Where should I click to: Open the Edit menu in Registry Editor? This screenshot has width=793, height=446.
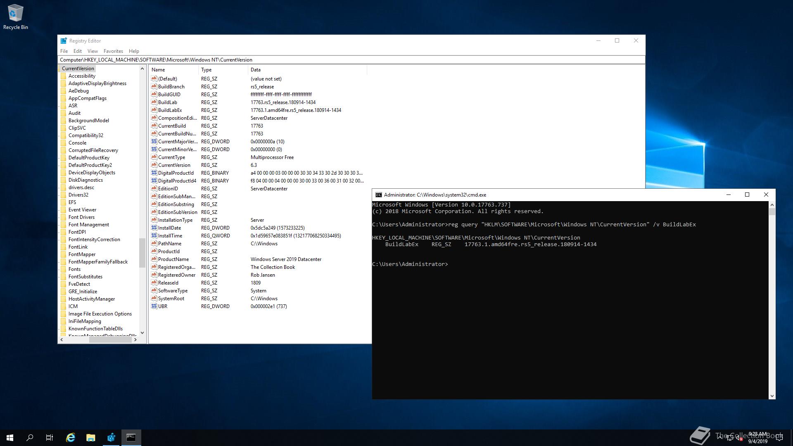pos(78,51)
